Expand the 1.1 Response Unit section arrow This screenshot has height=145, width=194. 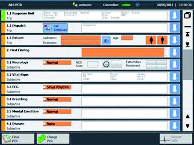click(175, 16)
